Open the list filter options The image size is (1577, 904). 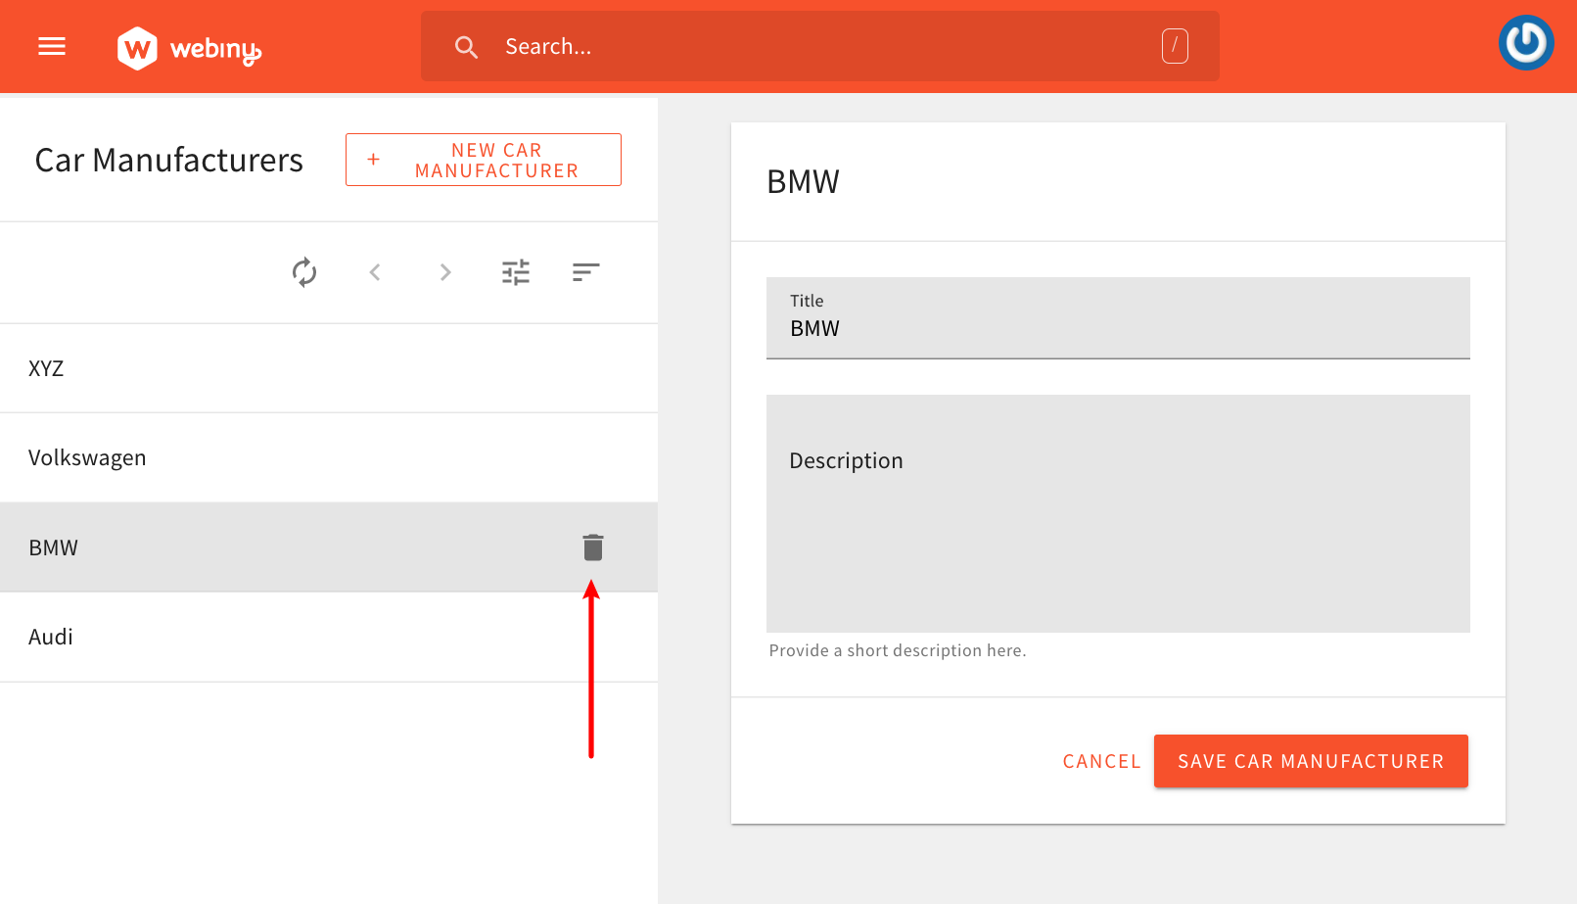tap(516, 272)
